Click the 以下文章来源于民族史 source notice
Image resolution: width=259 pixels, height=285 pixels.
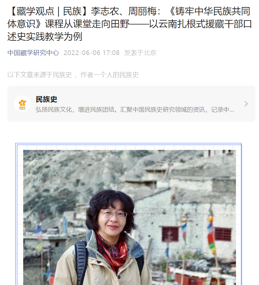click(40, 75)
